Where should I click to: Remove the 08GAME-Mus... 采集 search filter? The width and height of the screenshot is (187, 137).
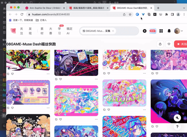coord(113,31)
